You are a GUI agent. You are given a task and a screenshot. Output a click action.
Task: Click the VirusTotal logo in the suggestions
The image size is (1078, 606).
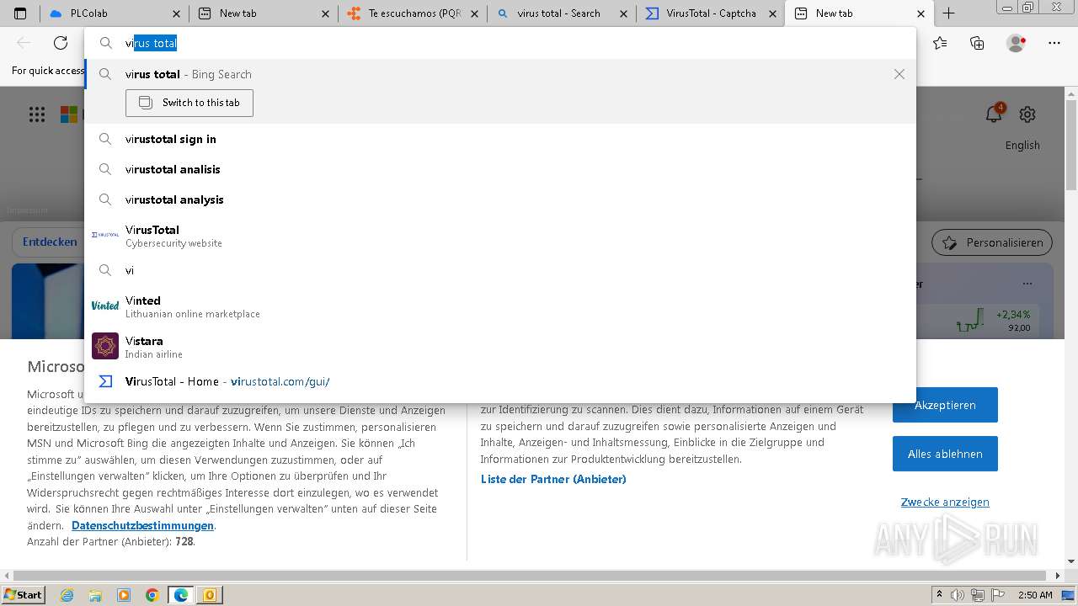105,235
